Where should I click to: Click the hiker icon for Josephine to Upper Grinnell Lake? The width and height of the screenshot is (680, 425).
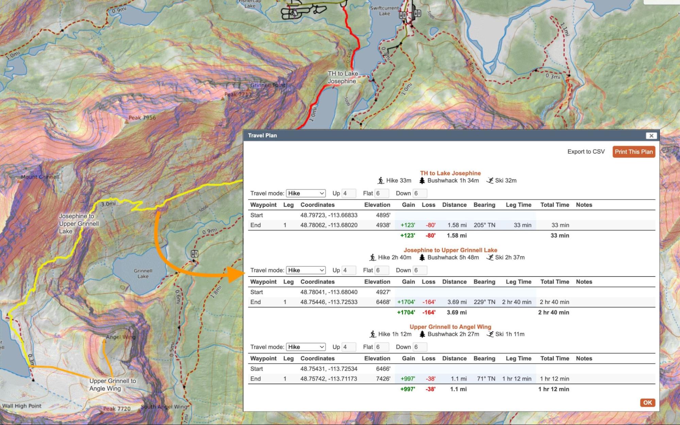(372, 257)
